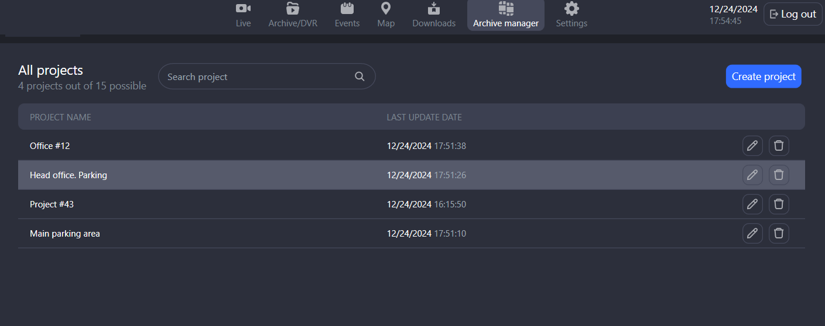Delete the Head office. Parking project

779,175
